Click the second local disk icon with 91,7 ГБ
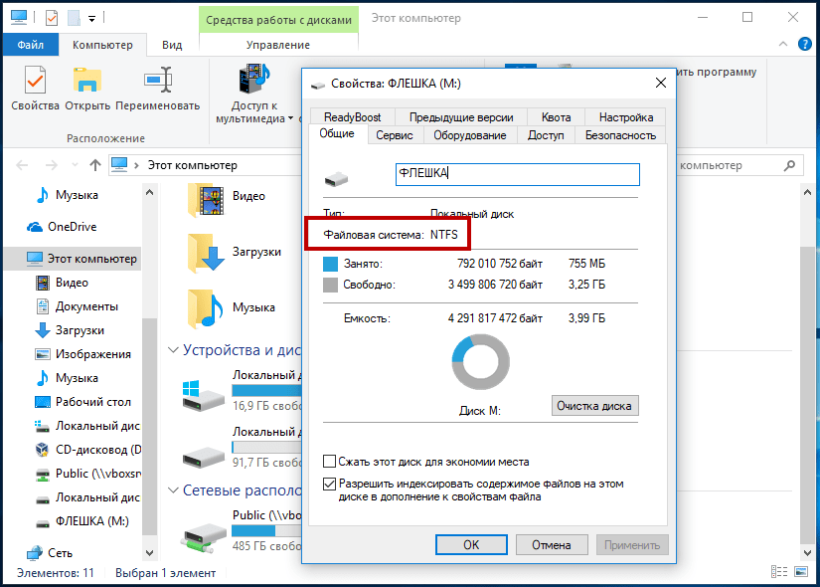This screenshot has width=820, height=587. 204,457
